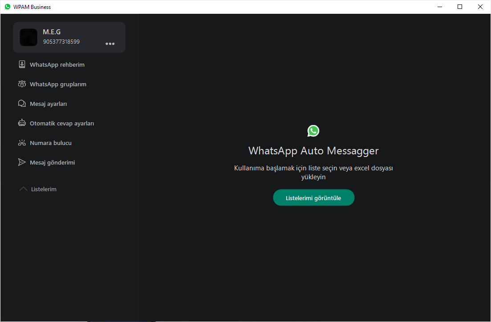Open the WhatsApp rehberim menu item

tap(57, 64)
